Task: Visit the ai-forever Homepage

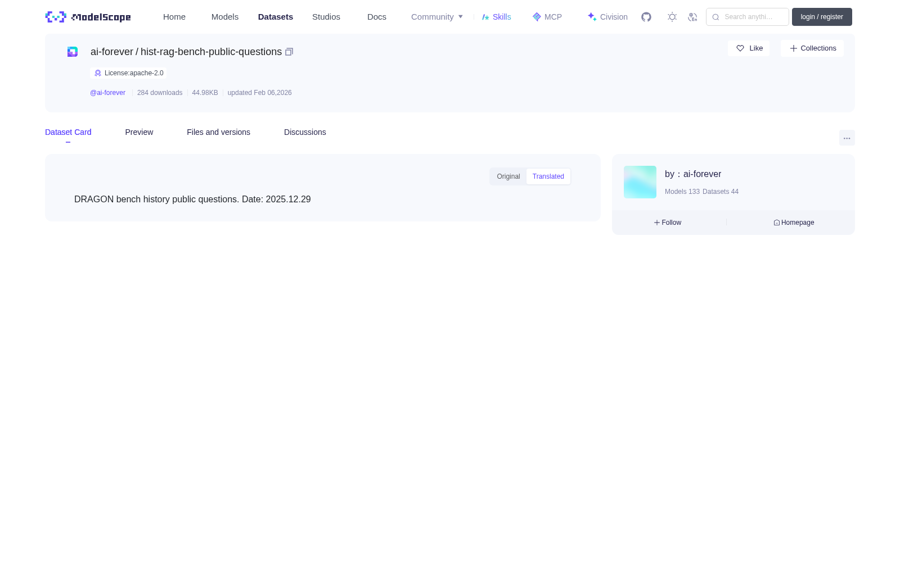Action: 794,223
